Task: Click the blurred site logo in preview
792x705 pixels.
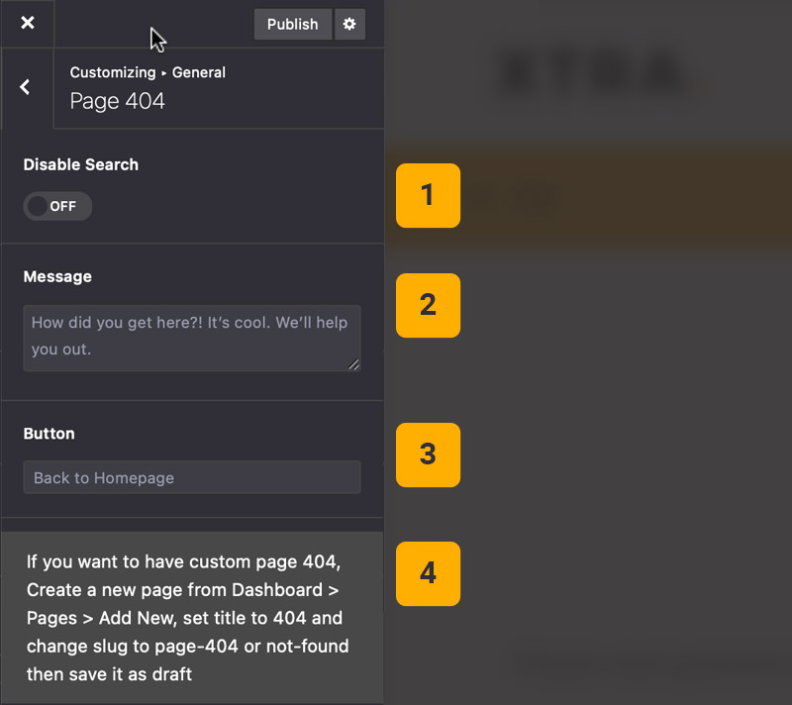Action: (x=594, y=72)
